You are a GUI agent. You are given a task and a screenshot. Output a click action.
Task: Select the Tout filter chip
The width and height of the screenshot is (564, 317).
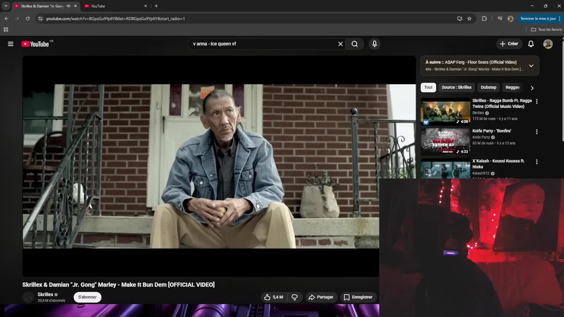pyautogui.click(x=428, y=87)
